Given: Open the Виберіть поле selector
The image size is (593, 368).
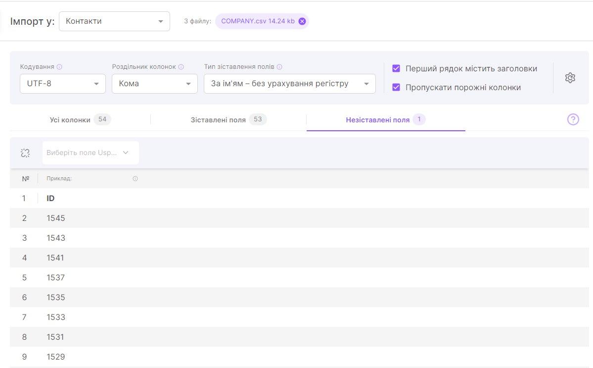Looking at the screenshot, I should tap(91, 153).
